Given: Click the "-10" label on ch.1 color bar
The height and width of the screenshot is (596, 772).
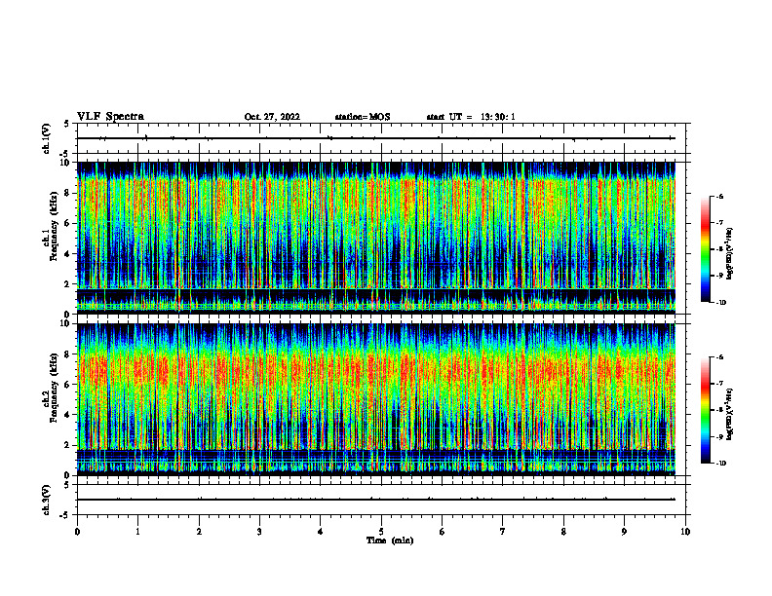Looking at the screenshot, I should click(x=721, y=303).
